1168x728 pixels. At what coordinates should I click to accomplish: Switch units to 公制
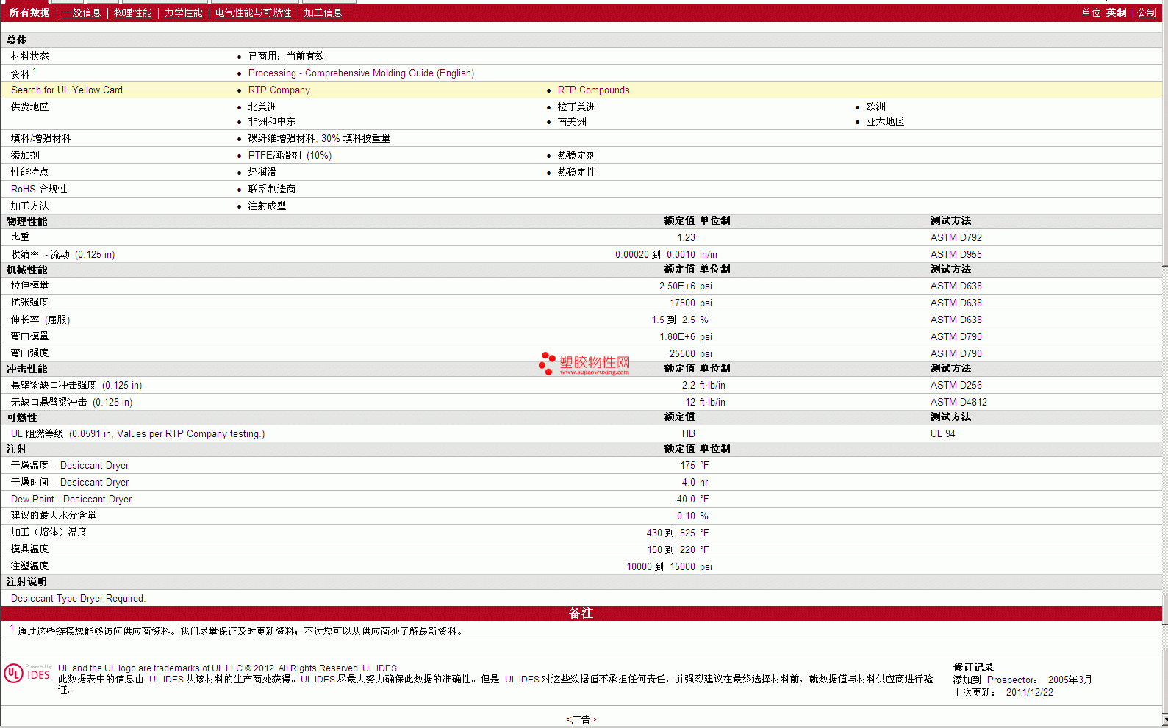(1147, 12)
